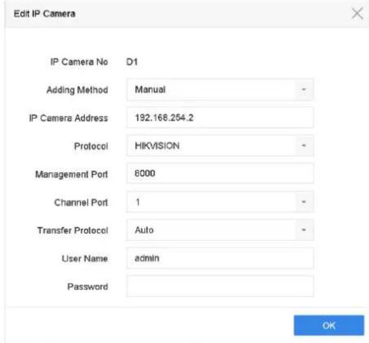Click the D1 camera number value

tap(132, 62)
